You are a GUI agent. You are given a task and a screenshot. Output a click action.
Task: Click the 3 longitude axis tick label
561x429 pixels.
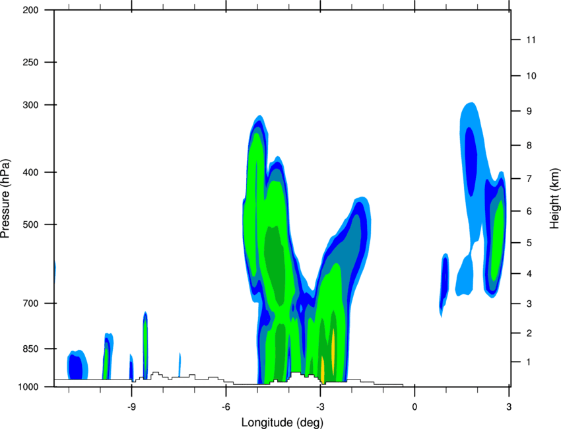509,407
